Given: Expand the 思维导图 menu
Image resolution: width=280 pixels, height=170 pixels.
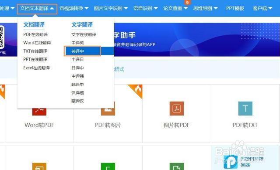Looking at the screenshot, I should coord(205,8).
